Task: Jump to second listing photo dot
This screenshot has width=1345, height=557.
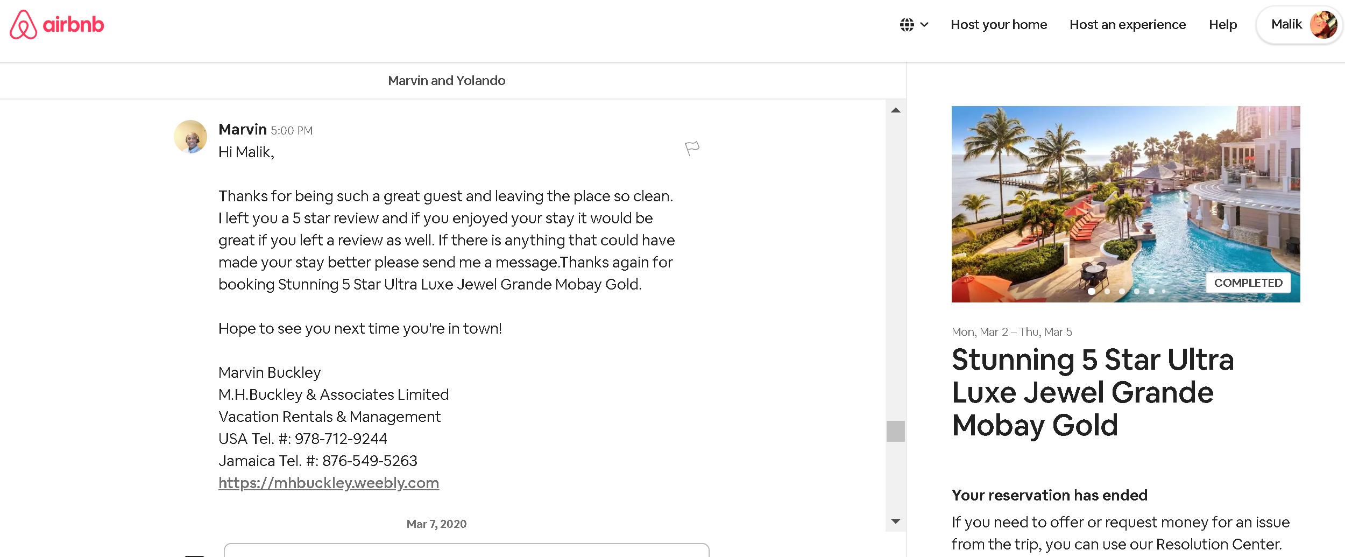Action: [1107, 291]
